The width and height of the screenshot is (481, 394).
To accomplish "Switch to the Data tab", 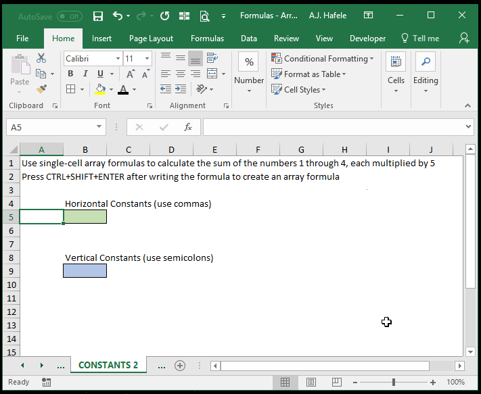I will pyautogui.click(x=249, y=39).
